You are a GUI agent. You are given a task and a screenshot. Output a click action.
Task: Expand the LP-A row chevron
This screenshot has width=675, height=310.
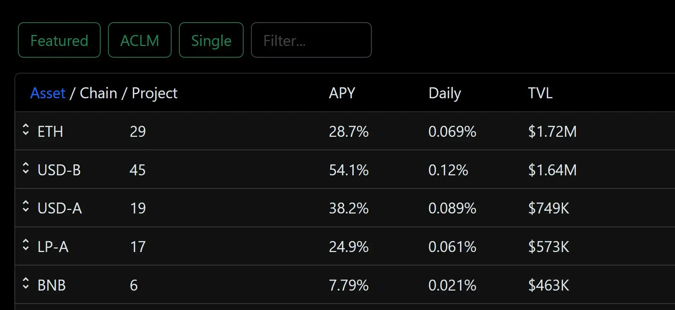coord(25,245)
